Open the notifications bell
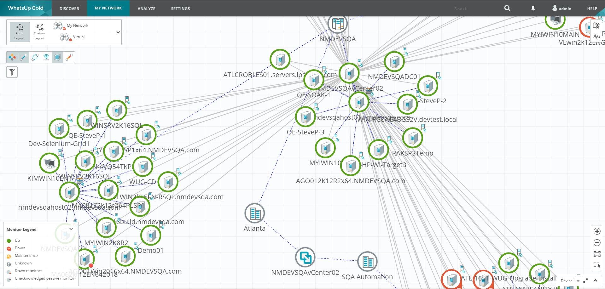 coord(533,8)
